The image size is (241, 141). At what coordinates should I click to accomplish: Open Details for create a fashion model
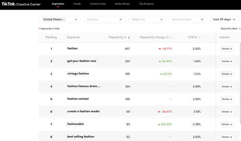(227, 112)
